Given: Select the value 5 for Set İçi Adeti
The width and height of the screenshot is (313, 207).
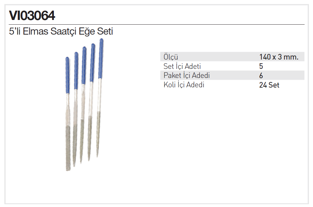Looking at the screenshot, I should 261,66.
